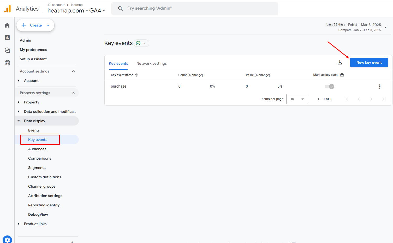Expand the Product links item
This screenshot has width=393, height=243.
[x=19, y=224]
